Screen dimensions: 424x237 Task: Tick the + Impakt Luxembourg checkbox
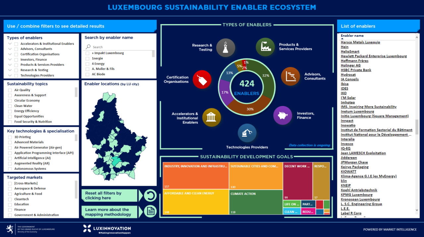(87, 53)
